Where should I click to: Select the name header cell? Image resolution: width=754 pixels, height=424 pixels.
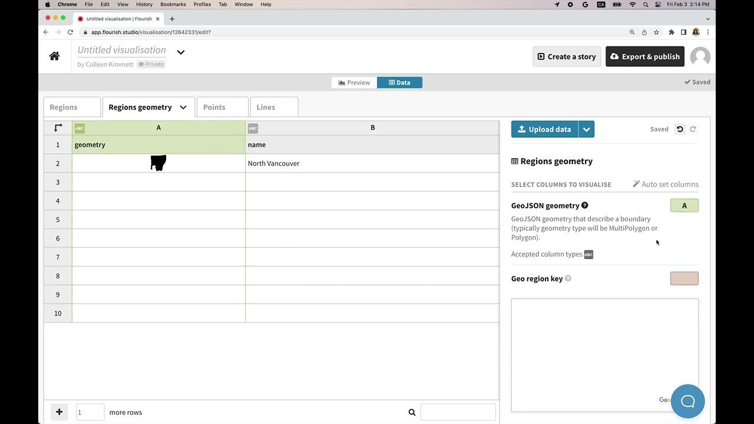click(372, 145)
